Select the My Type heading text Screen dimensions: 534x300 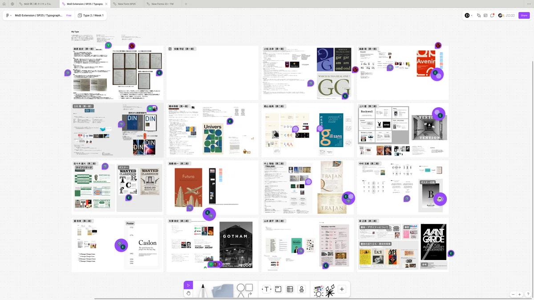[x=75, y=32]
